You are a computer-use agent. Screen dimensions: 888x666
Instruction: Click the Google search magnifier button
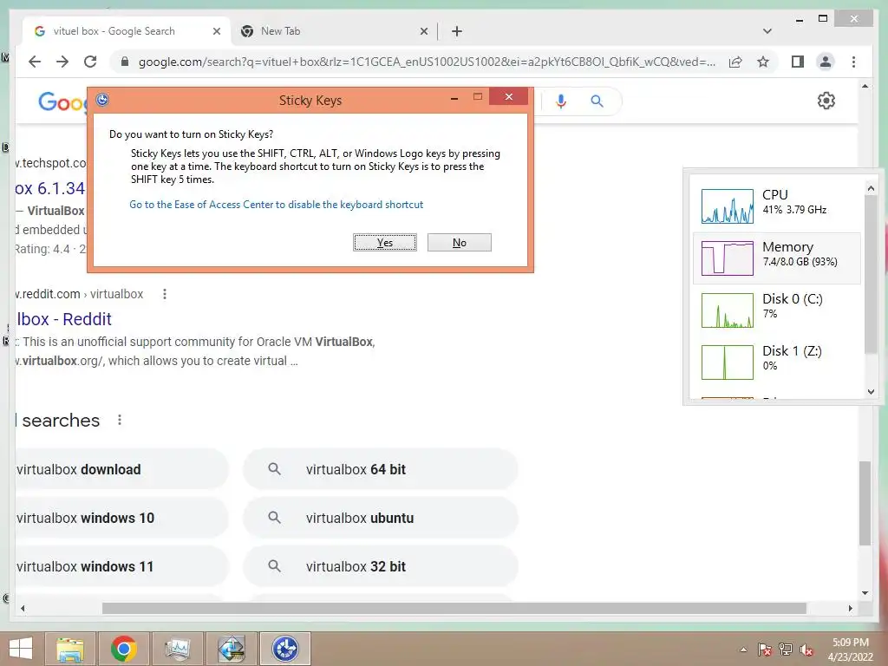(597, 101)
